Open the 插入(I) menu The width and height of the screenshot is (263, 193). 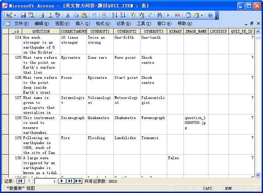tap(83, 24)
